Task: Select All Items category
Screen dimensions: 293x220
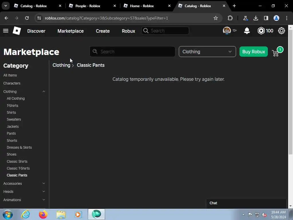Action: pyautogui.click(x=10, y=75)
